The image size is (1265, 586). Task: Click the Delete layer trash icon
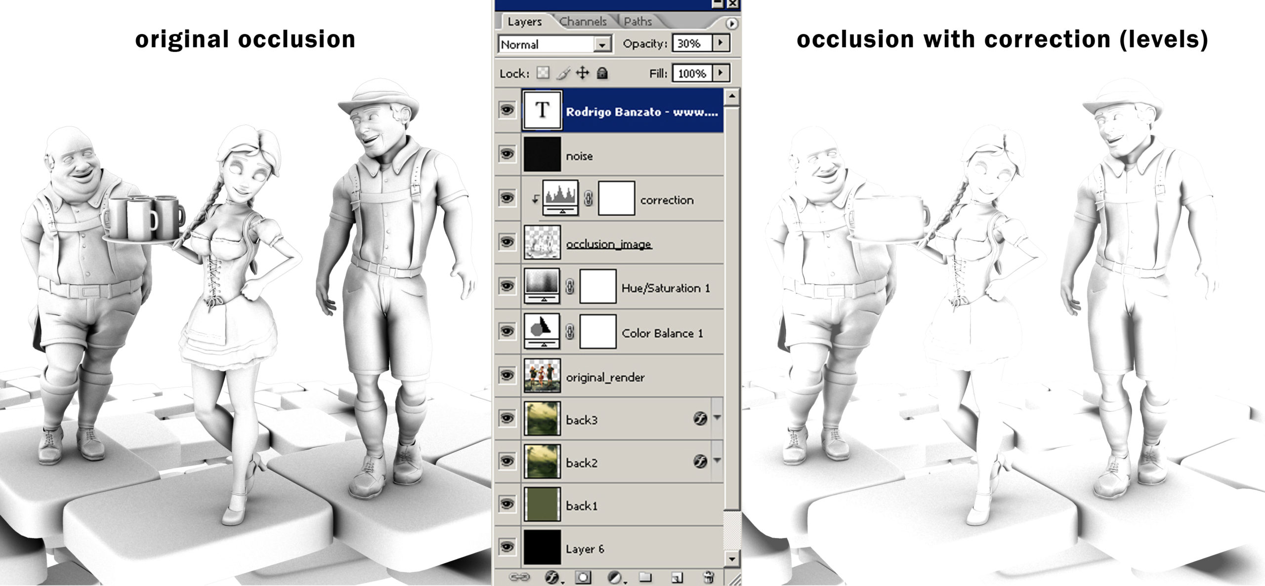coord(708,577)
